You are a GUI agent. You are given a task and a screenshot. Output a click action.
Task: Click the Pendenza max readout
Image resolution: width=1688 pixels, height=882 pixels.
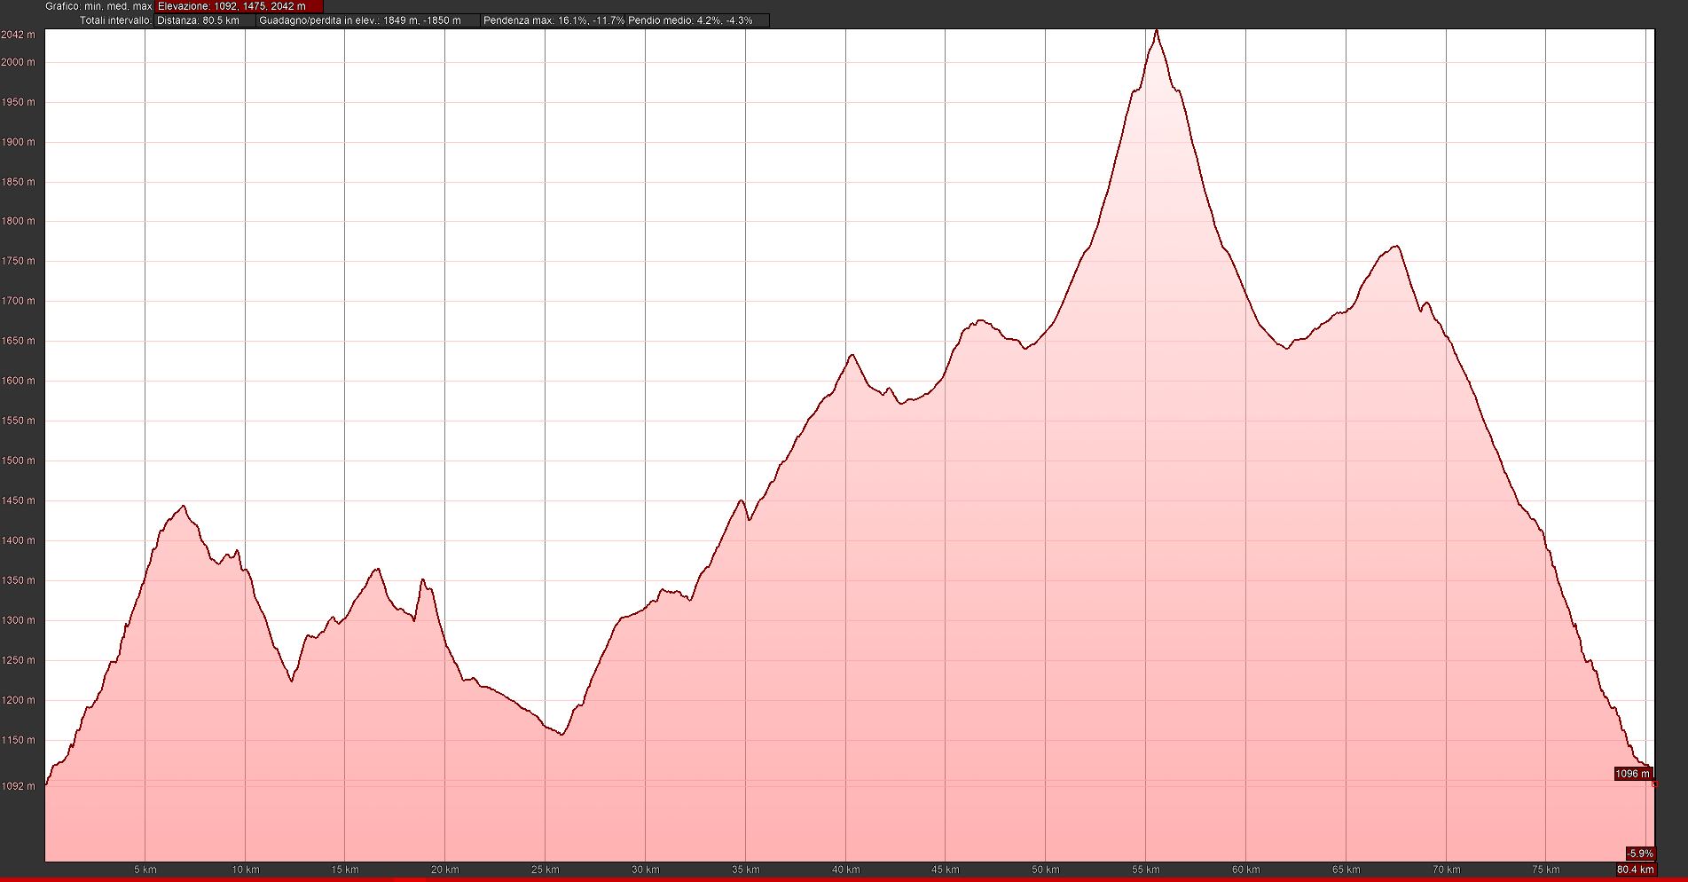point(554,20)
